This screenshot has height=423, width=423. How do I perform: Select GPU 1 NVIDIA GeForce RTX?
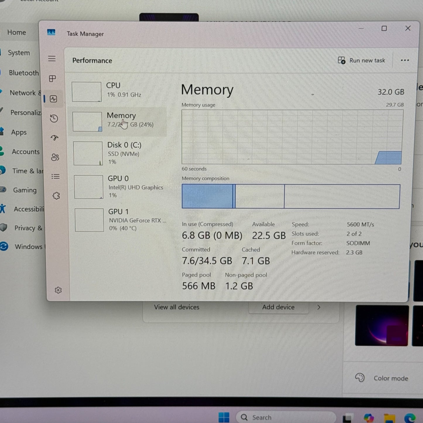(120, 220)
